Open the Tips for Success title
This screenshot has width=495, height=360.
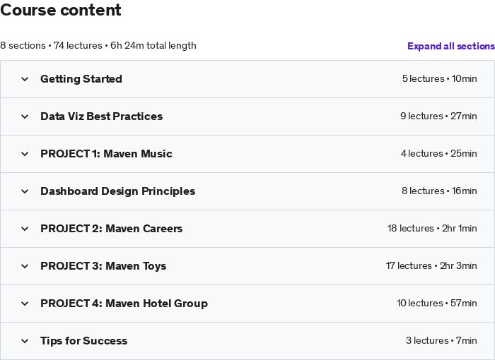coord(83,341)
